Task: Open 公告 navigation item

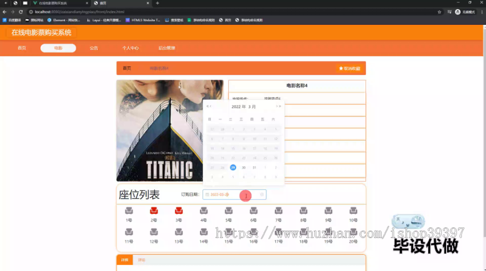Action: coord(94,48)
